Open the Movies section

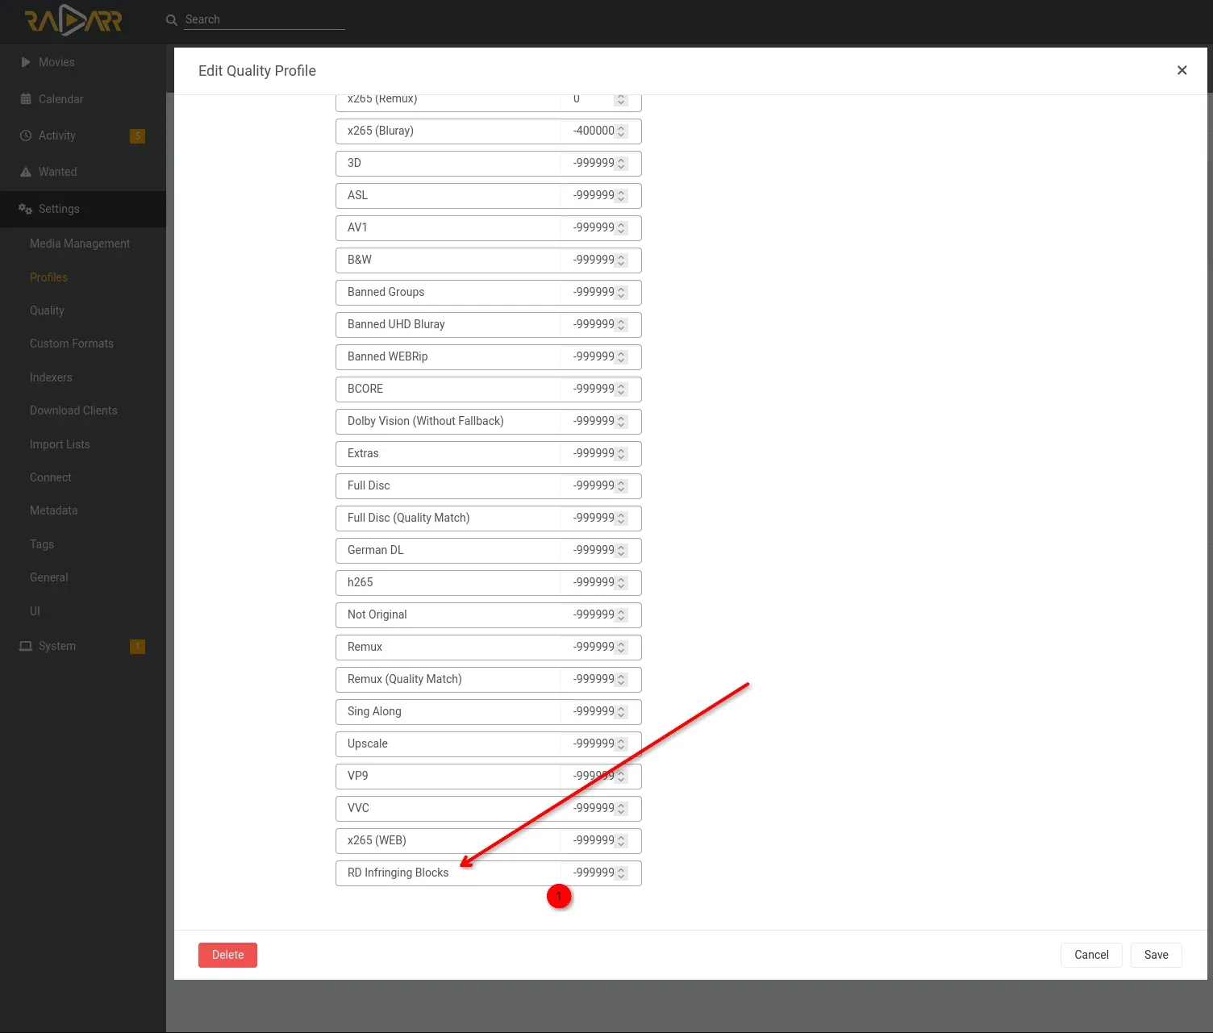(83, 62)
